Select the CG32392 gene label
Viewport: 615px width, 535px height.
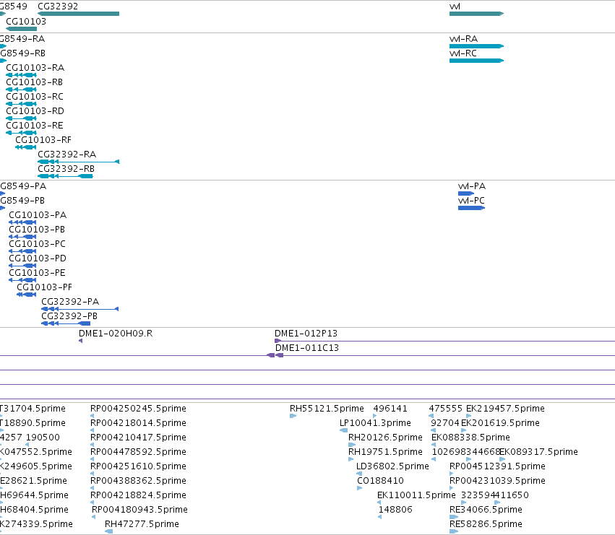coord(58,6)
